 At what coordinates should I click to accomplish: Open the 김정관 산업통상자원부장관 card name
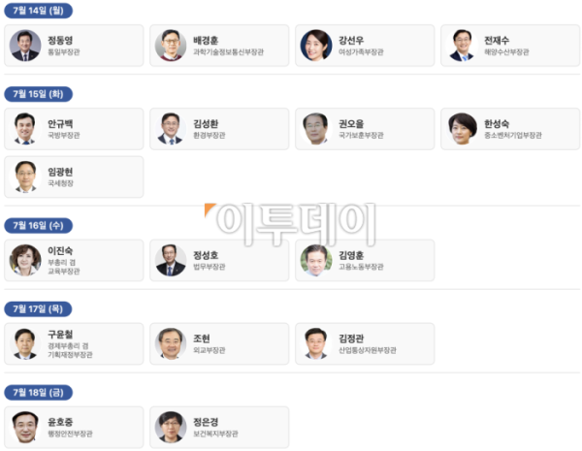[351, 338]
